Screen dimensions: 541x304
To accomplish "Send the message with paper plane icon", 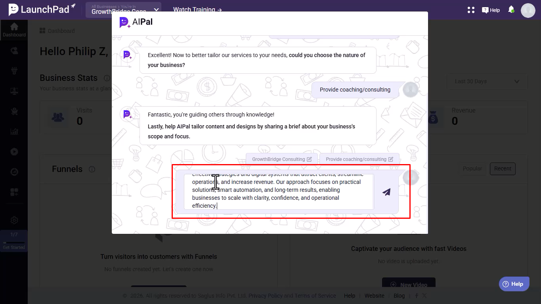I will click(386, 192).
